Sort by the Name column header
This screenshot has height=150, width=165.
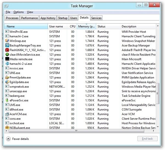26,26
